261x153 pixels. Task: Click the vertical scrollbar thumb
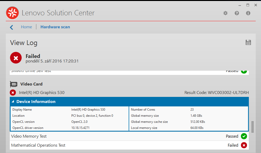[x=253, y=127]
